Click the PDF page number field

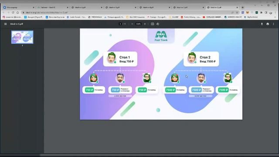pos(120,24)
